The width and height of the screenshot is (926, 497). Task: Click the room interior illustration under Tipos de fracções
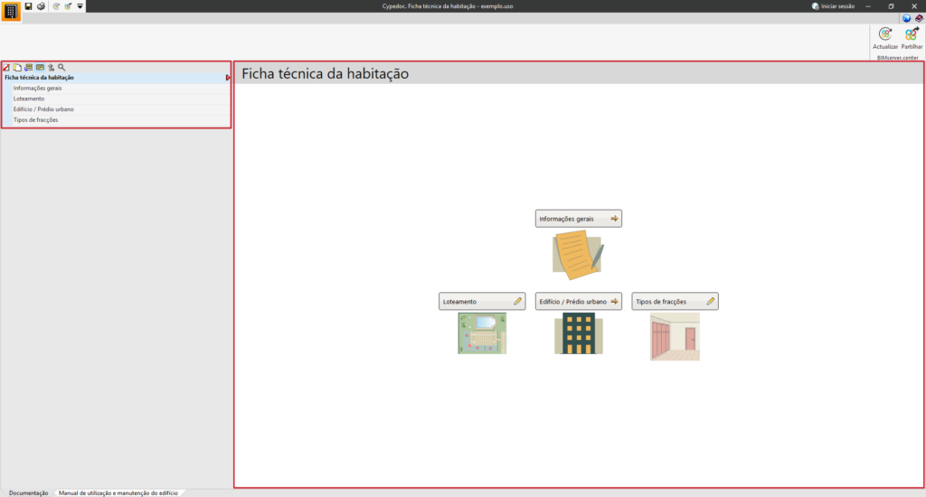675,336
